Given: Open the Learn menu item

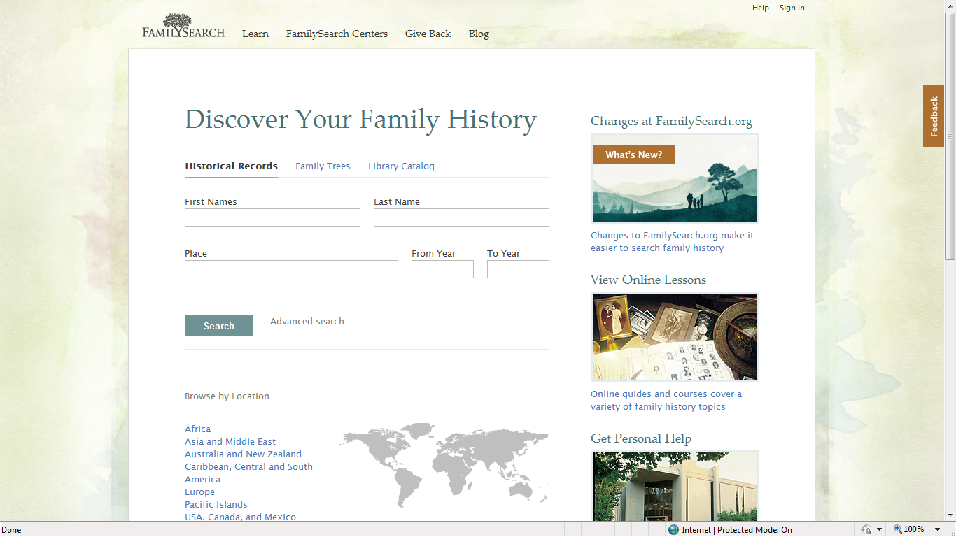Looking at the screenshot, I should 255,34.
